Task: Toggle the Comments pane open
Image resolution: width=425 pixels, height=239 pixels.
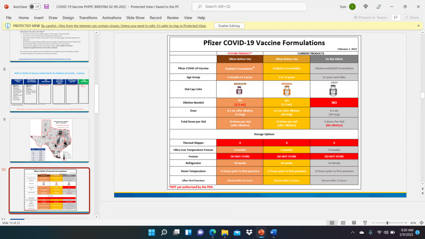Action: click(396, 17)
